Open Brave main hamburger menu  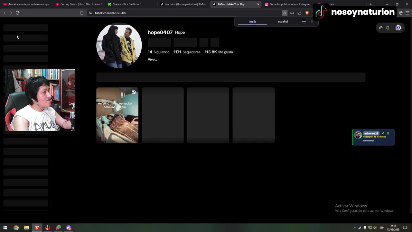(407, 13)
